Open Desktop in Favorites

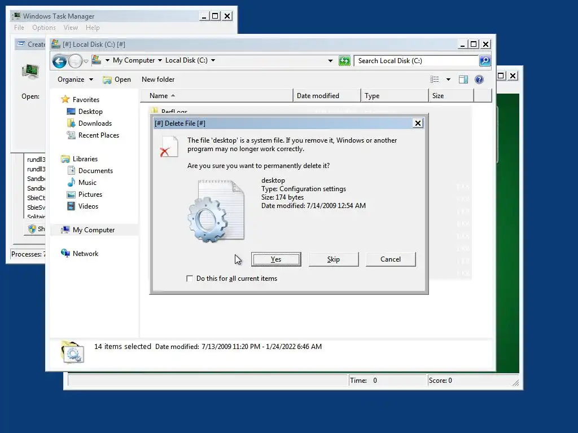[x=90, y=112]
